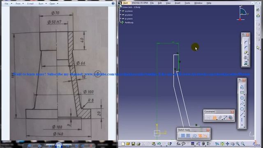Select the Rotate view icon

click(233, 144)
